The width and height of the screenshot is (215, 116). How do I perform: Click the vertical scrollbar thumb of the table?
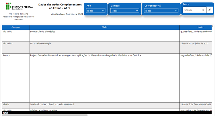pos(212,26)
